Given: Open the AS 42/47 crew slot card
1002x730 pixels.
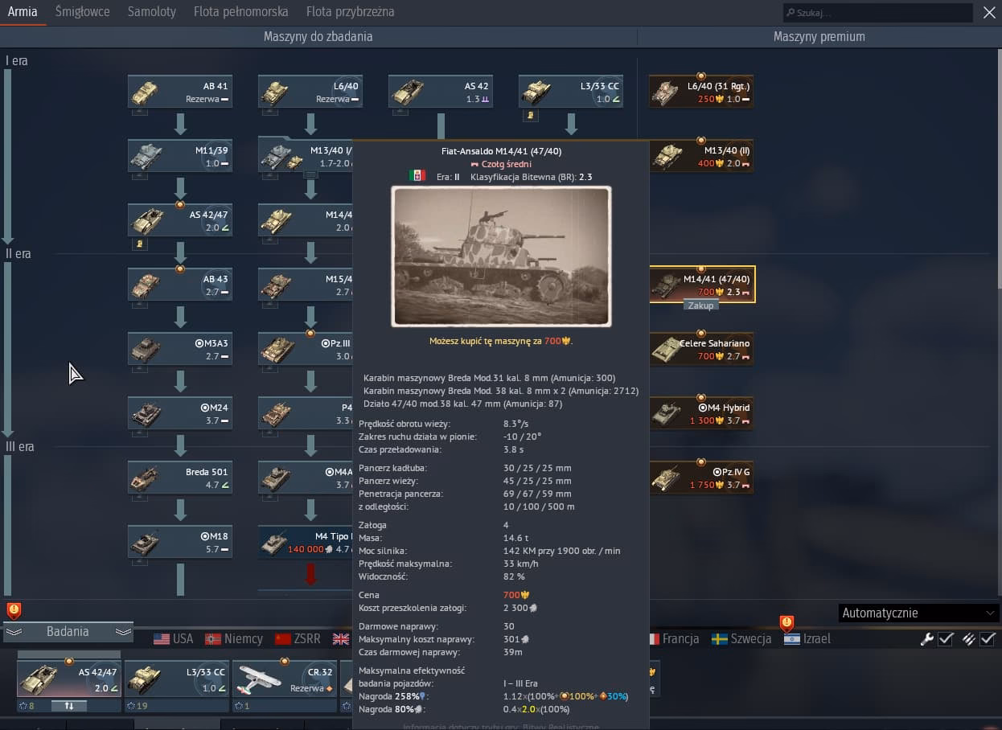Looking at the screenshot, I should (x=69, y=678).
